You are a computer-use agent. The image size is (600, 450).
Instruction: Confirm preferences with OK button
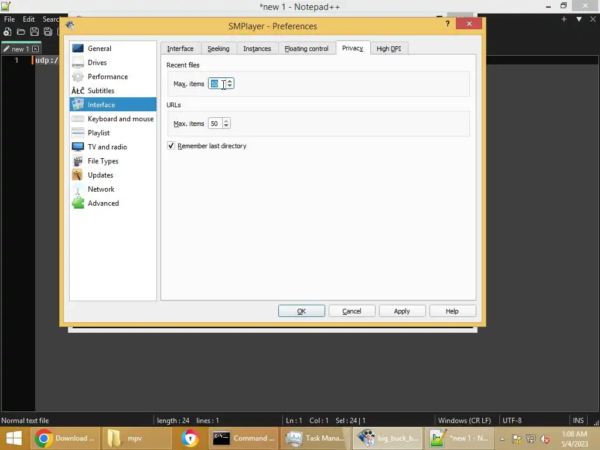coord(302,311)
